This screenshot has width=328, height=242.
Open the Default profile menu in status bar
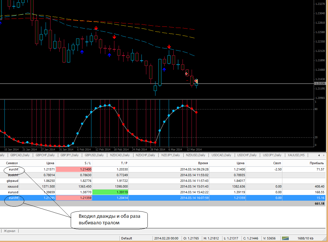pyautogui.click(x=127, y=238)
